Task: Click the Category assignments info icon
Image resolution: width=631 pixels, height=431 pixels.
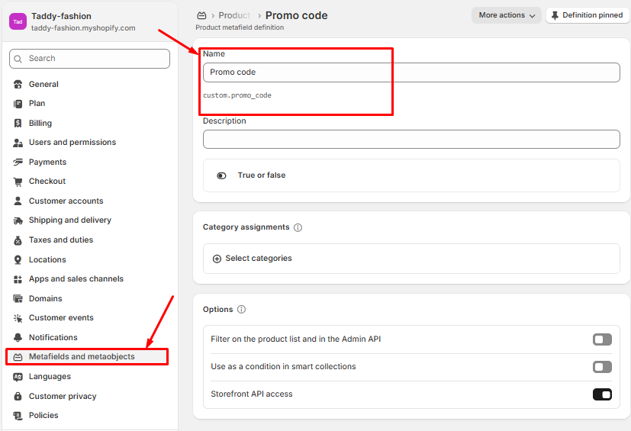Action: [298, 227]
